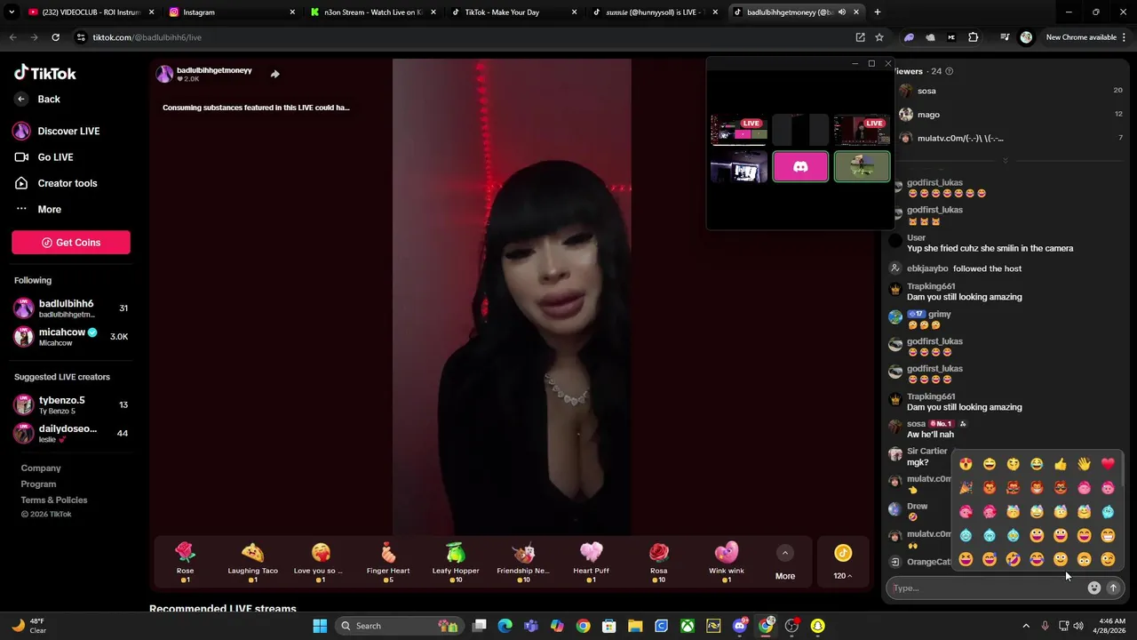Image resolution: width=1137 pixels, height=640 pixels.
Task: Expand the Program footer section
Action: (38, 484)
